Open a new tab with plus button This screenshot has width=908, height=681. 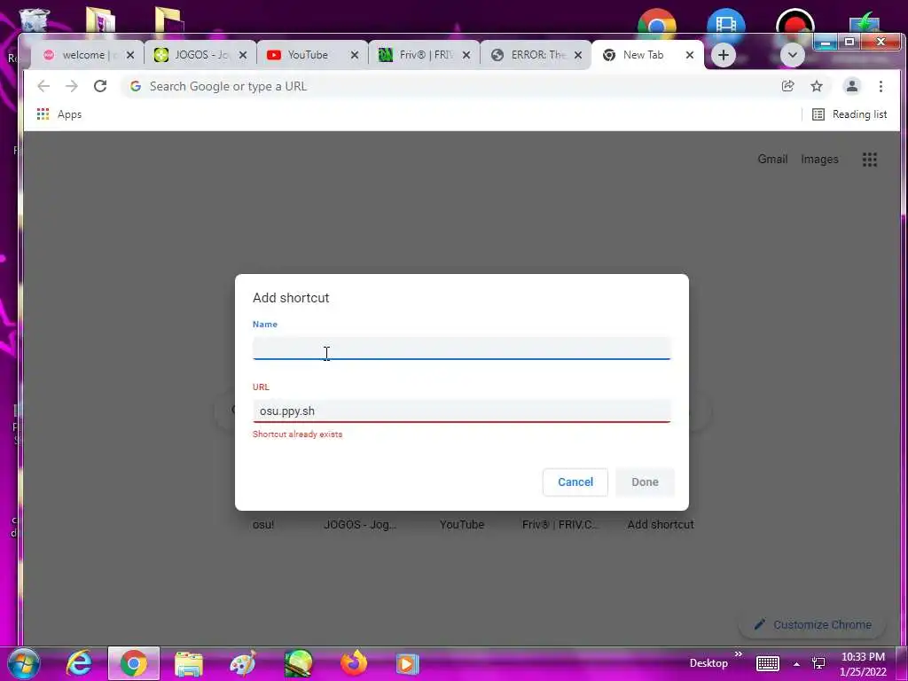click(723, 55)
